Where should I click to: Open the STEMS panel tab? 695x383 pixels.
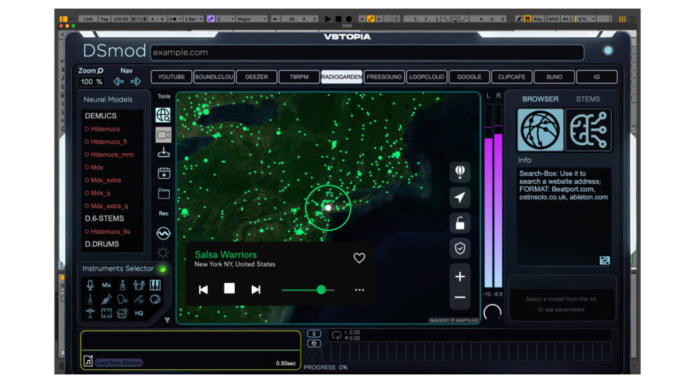[x=588, y=99]
